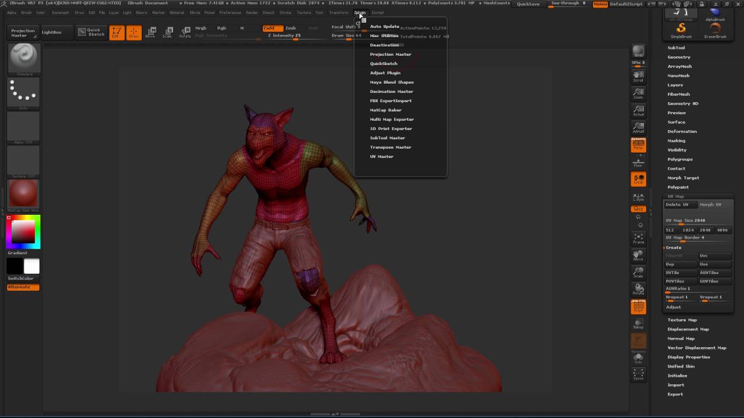
Task: Select the black secondary color swatch
Action: 15,266
